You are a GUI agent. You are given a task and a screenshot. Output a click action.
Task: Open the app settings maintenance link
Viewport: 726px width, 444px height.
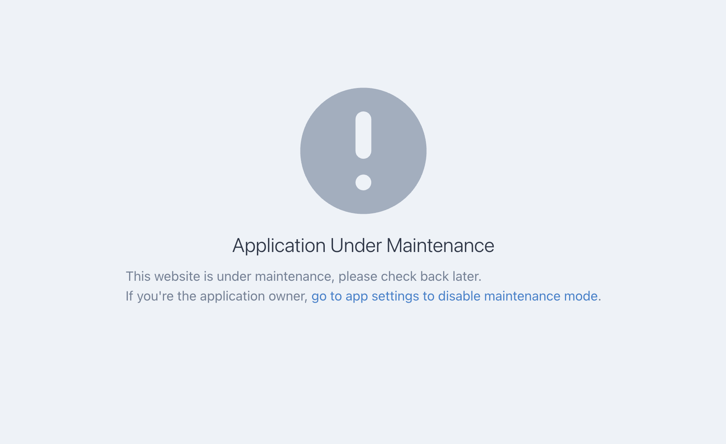pos(455,296)
